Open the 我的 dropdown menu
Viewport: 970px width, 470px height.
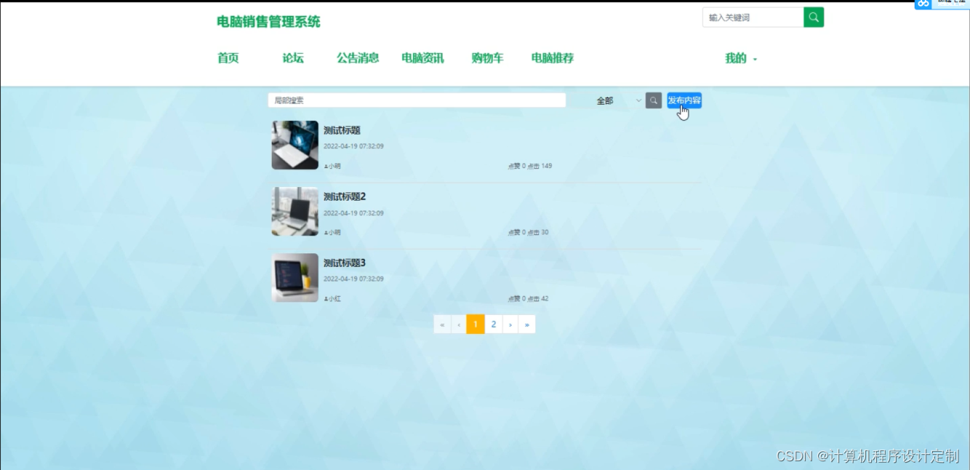pos(740,58)
